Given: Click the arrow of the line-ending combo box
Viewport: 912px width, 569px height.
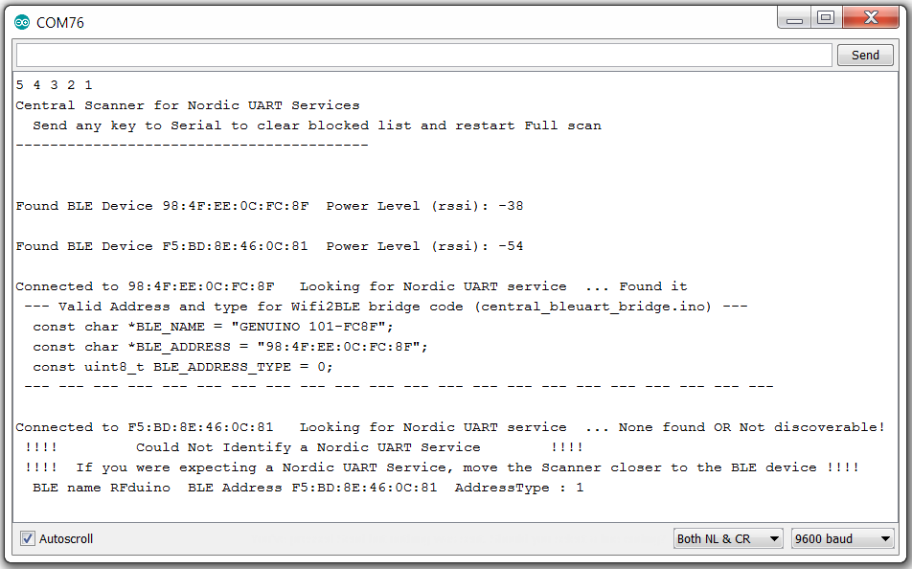Looking at the screenshot, I should [x=774, y=538].
